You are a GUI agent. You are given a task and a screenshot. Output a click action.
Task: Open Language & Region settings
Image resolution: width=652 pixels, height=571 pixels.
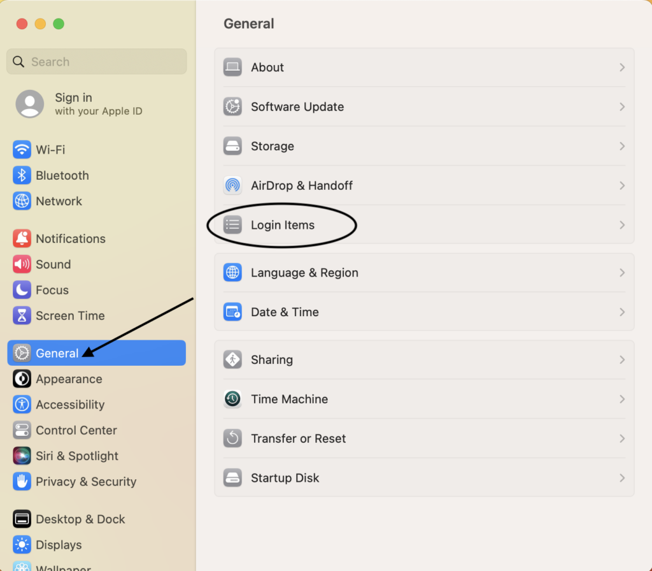(x=304, y=273)
